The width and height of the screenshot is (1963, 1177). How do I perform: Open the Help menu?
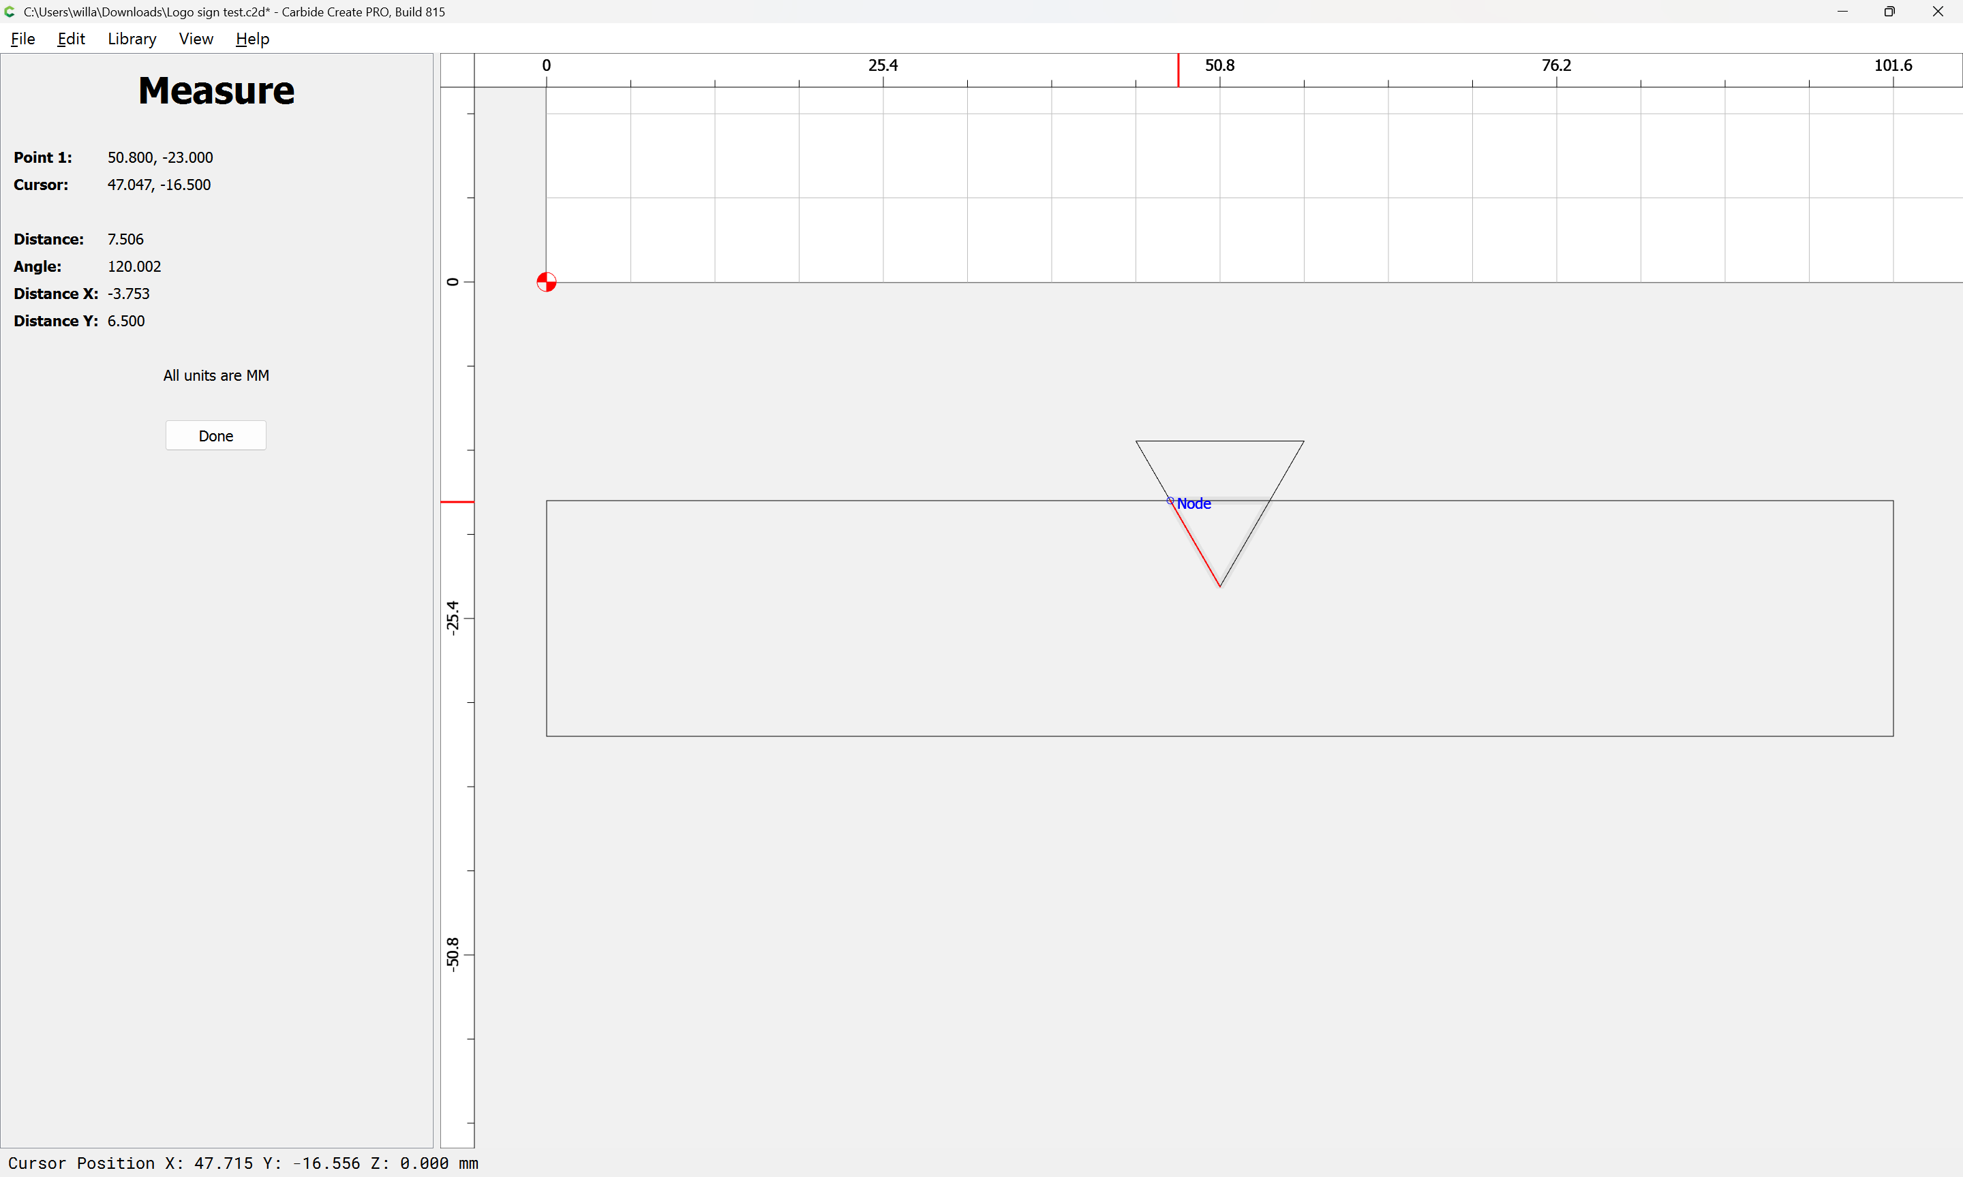tap(252, 39)
